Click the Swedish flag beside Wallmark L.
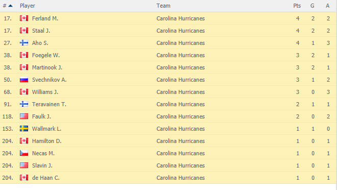The image size is (337, 190). pos(24,129)
